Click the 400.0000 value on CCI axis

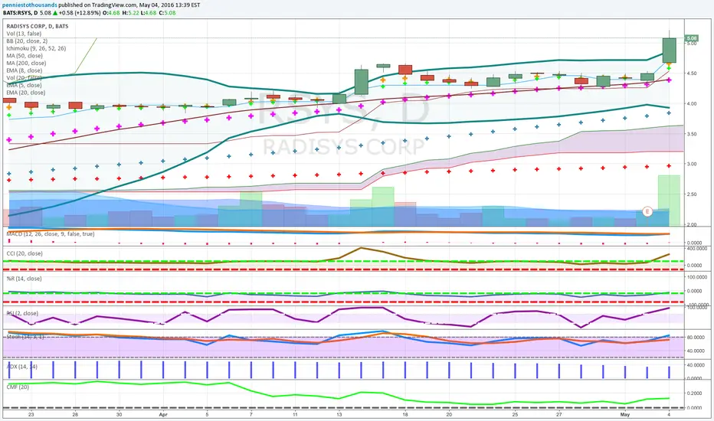(x=696, y=249)
